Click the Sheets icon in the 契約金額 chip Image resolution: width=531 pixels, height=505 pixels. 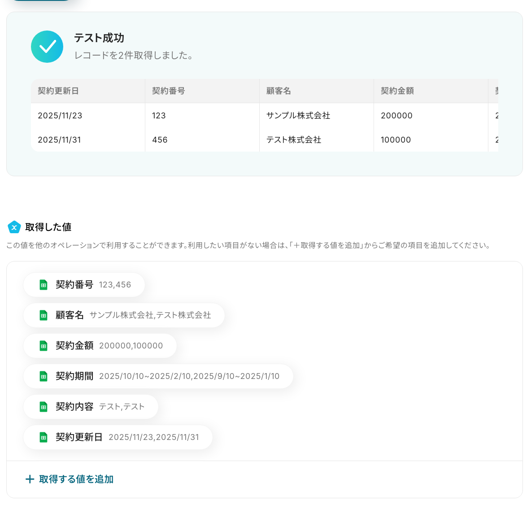pos(44,346)
